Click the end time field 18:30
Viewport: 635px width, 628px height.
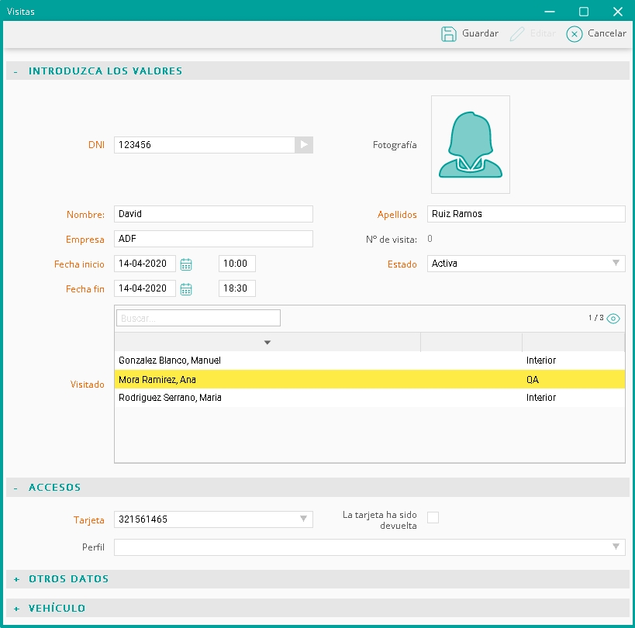[237, 288]
